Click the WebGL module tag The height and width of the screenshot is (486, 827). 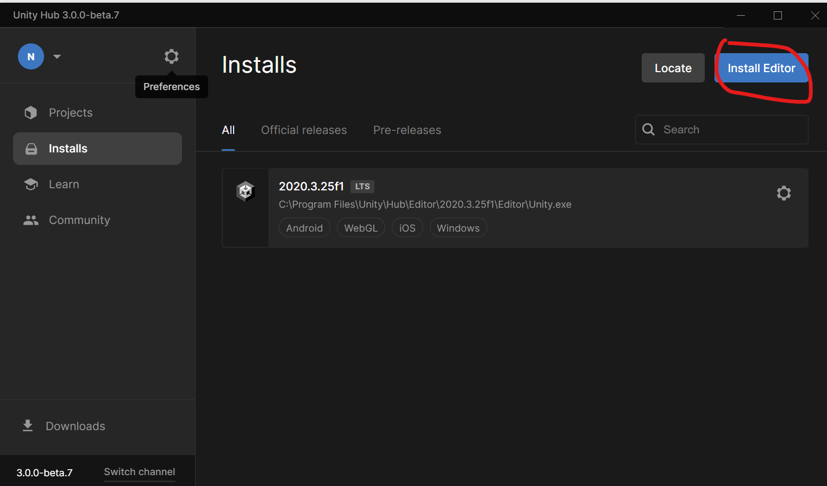tap(361, 228)
